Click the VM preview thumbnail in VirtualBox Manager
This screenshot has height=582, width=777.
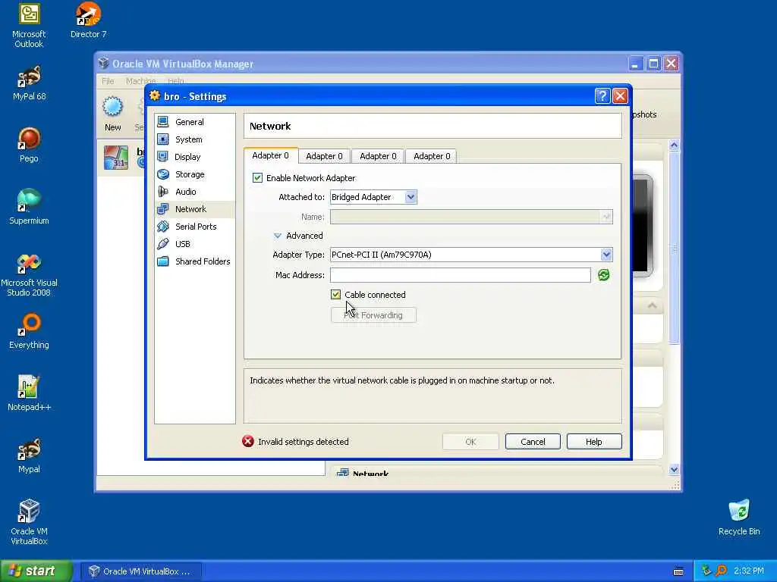(x=642, y=225)
